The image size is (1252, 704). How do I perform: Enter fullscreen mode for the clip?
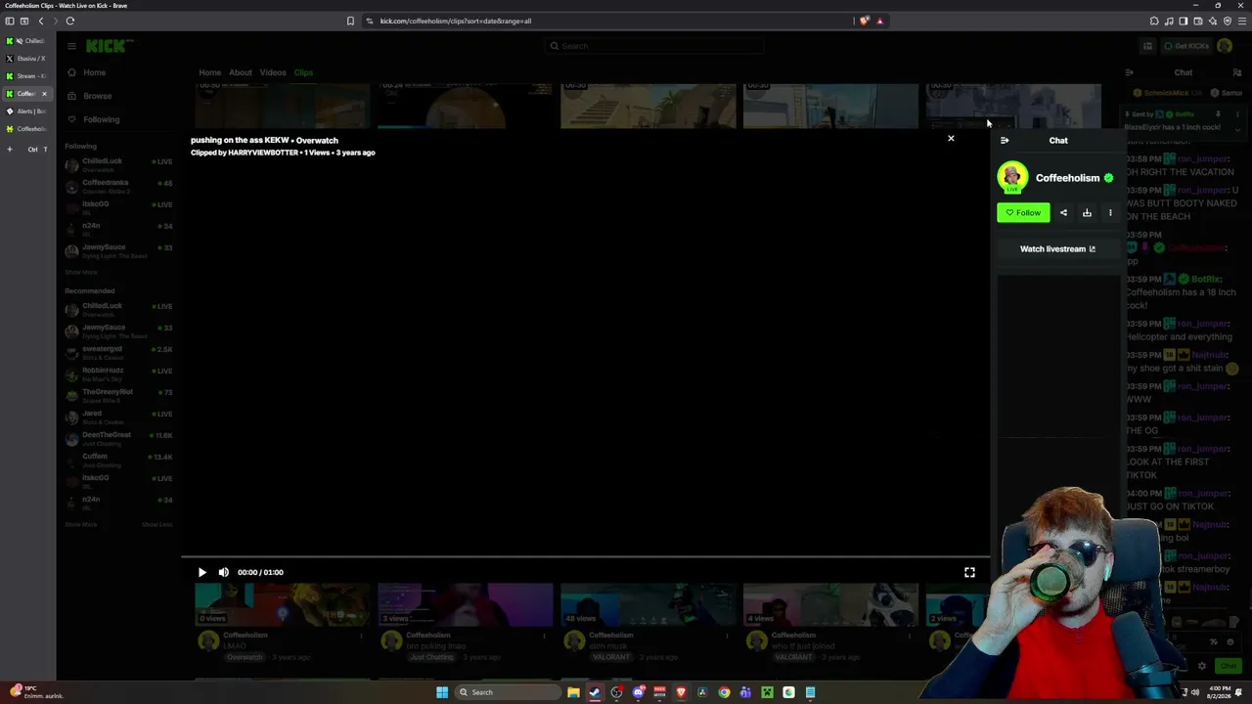[x=969, y=572]
